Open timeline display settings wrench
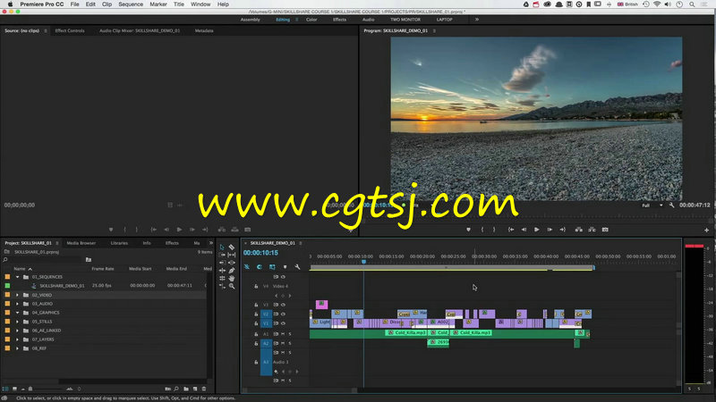 click(297, 266)
